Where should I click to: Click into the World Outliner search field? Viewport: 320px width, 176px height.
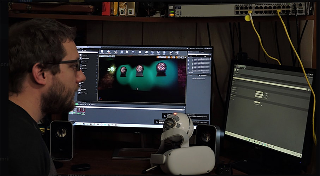(x=198, y=55)
